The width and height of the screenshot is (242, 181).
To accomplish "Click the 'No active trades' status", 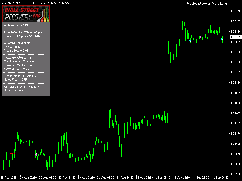I will (14, 91).
